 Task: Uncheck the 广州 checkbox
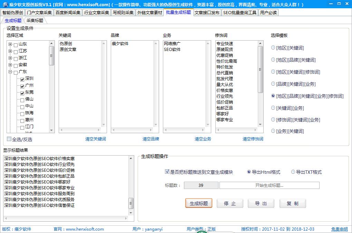click(x=22, y=86)
